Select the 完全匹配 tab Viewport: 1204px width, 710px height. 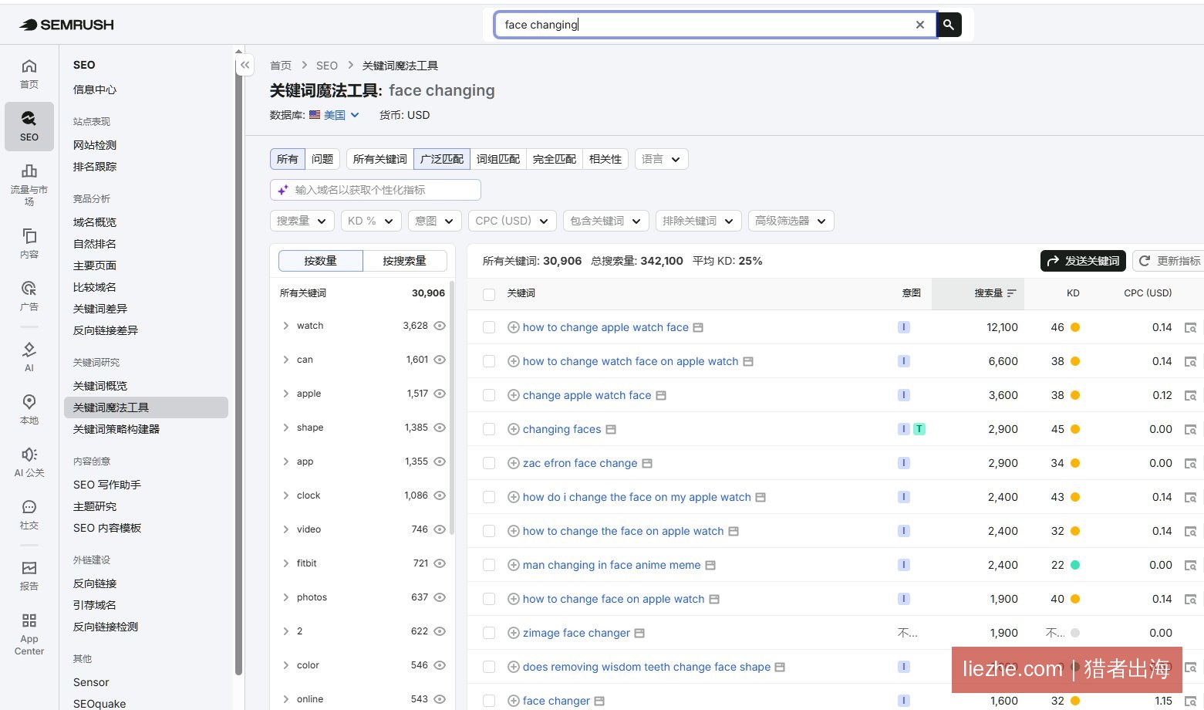(x=555, y=159)
